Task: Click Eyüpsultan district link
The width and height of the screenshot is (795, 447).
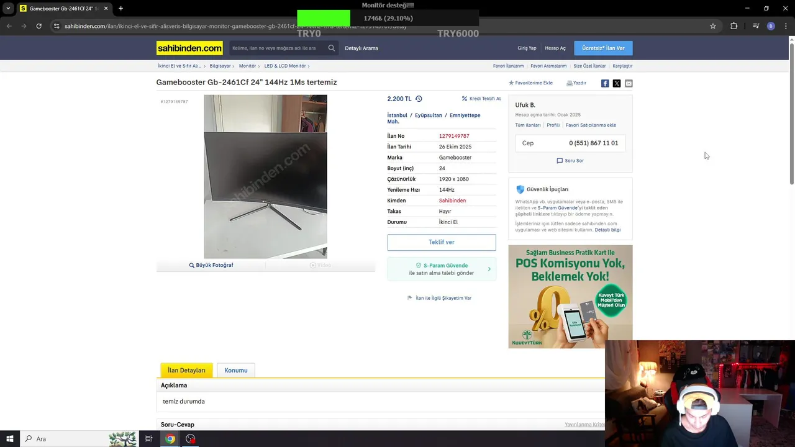Action: click(429, 115)
